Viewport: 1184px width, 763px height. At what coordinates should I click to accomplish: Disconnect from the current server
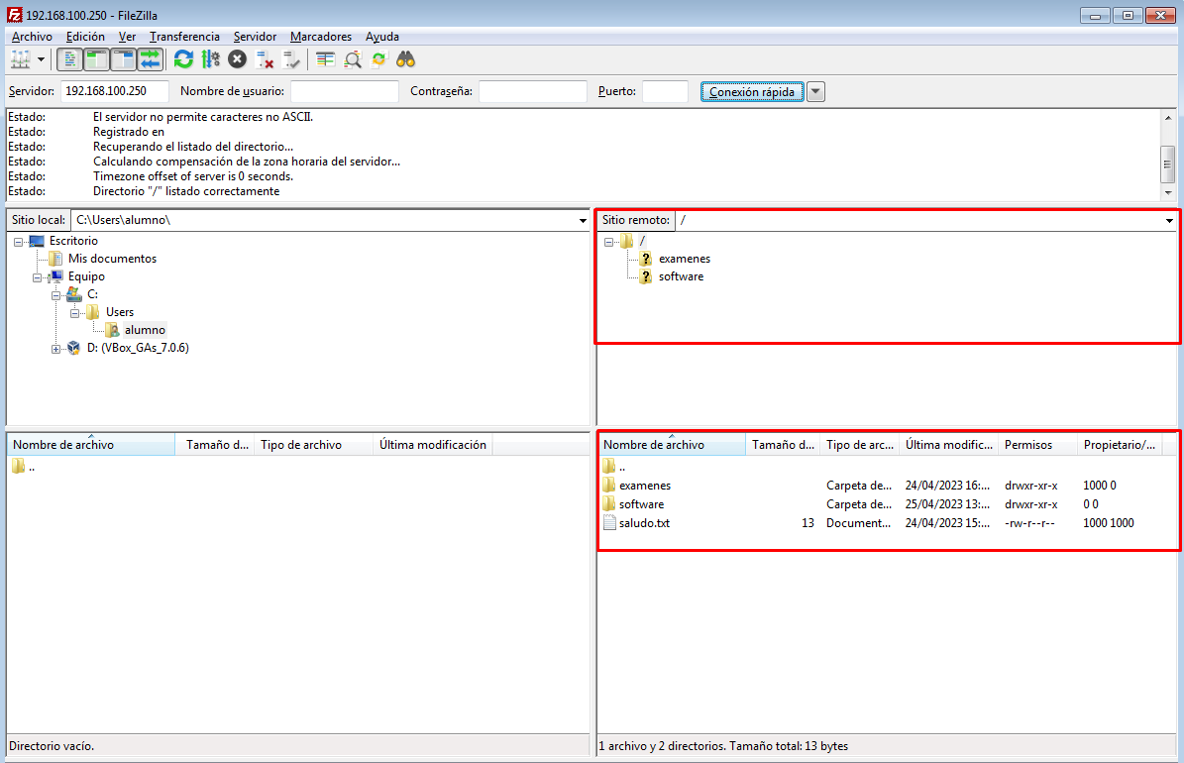tap(265, 59)
